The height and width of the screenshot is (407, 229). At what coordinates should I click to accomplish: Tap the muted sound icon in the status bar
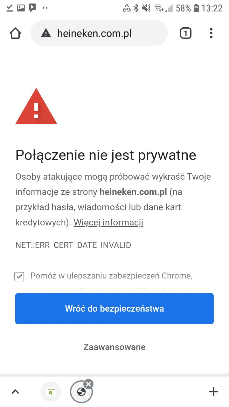point(146,8)
